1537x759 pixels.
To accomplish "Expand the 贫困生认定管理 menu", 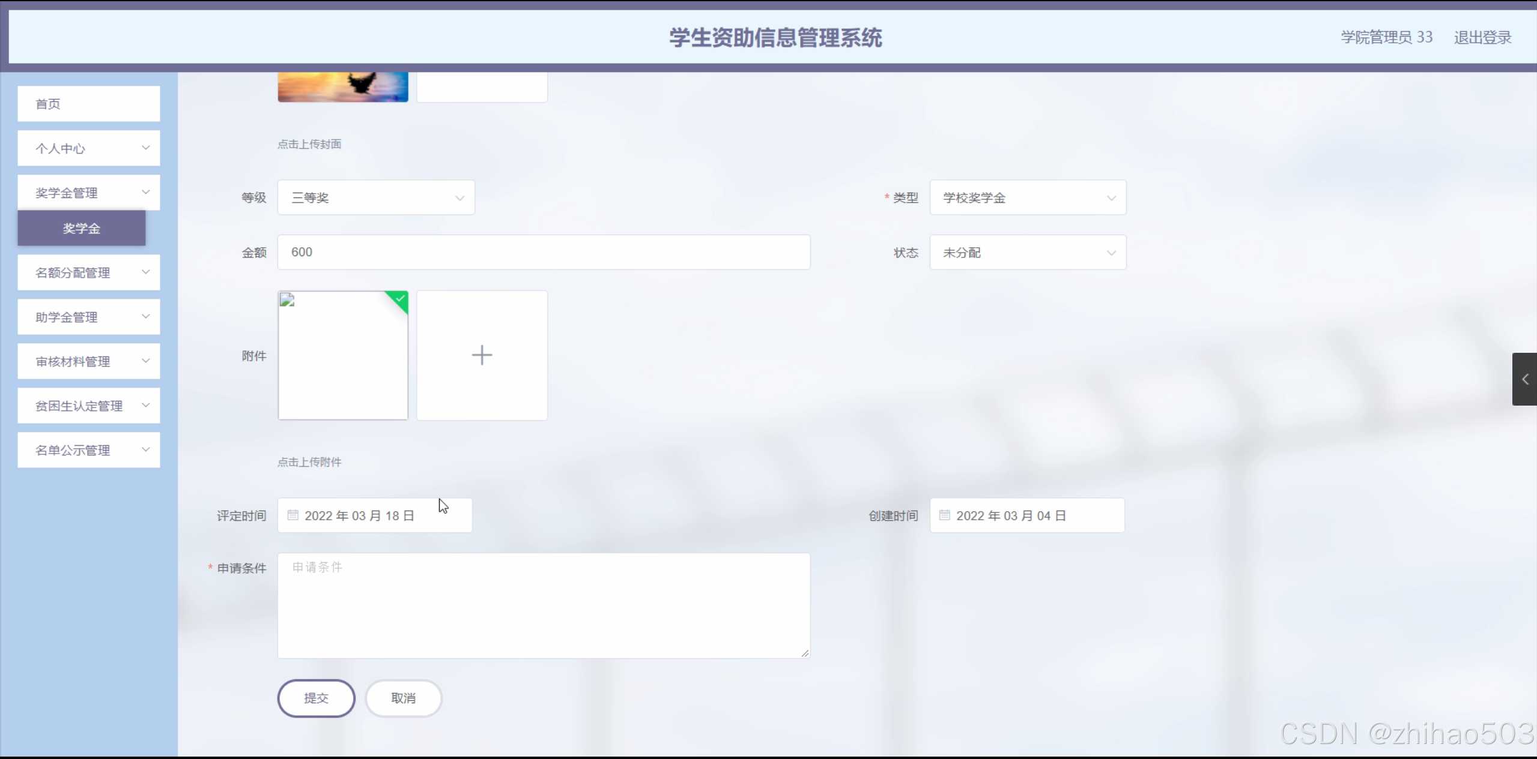I will pyautogui.click(x=89, y=406).
